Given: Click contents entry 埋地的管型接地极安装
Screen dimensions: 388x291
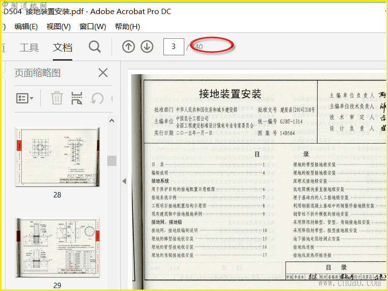Looking at the screenshot, I should 173,247.
